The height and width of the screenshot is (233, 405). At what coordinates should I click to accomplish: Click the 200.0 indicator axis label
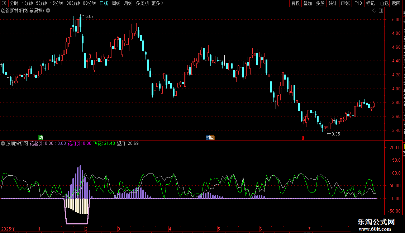click(x=395, y=147)
